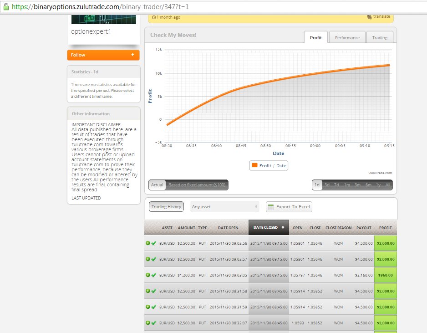Click open price 1.0593 cell

(x=298, y=323)
